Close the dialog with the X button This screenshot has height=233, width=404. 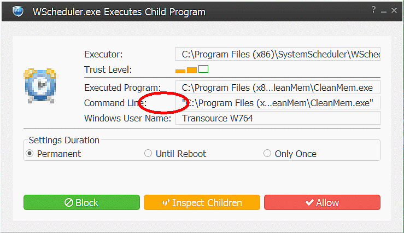pos(395,10)
